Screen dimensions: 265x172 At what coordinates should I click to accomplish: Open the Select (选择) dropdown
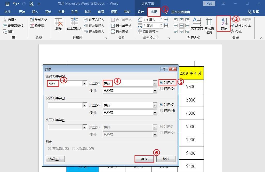(10, 20)
